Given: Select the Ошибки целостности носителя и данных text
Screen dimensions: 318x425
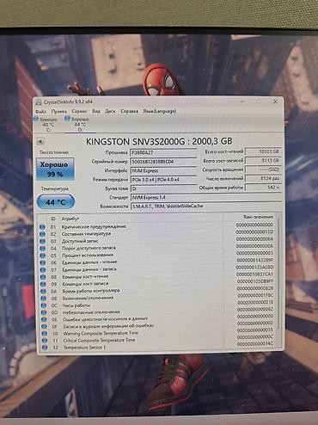Looking at the screenshot, I should click(x=105, y=319).
